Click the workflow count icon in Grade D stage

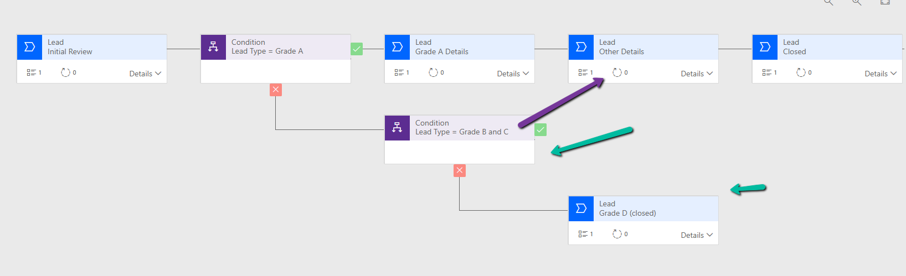pos(617,234)
